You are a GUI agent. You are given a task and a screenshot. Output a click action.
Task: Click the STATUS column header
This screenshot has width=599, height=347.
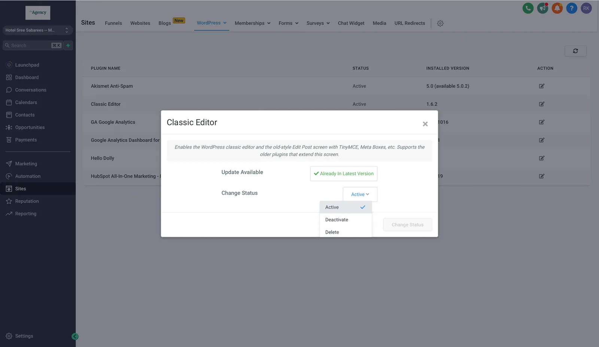[x=361, y=68]
